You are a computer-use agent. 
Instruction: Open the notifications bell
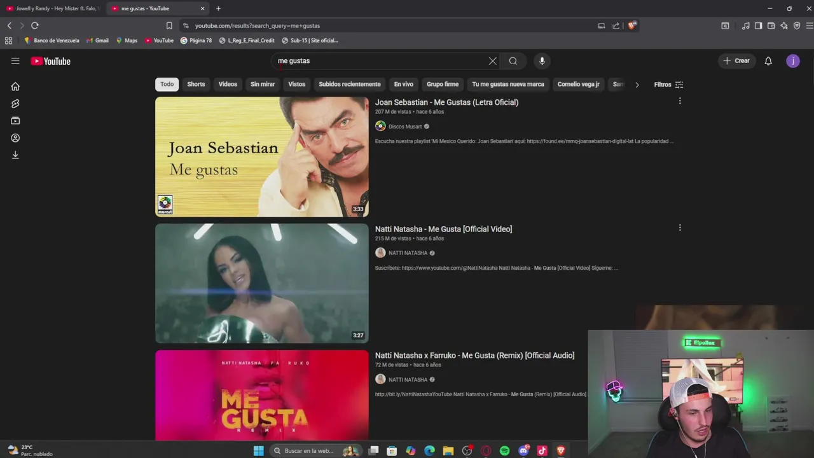click(768, 61)
